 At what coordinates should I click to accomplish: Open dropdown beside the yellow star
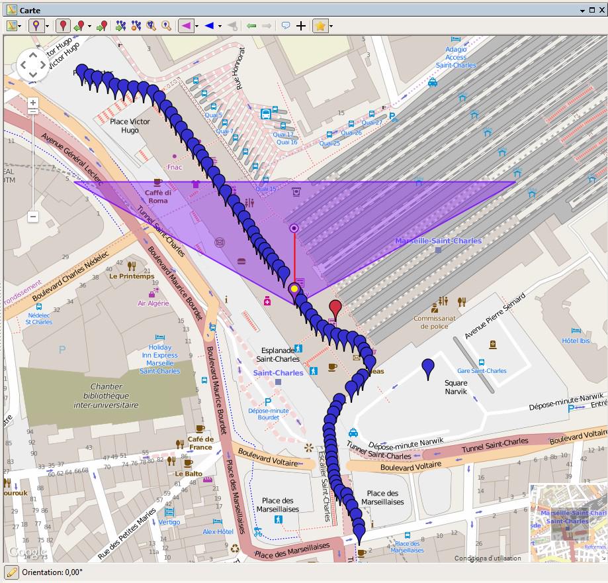(331, 26)
